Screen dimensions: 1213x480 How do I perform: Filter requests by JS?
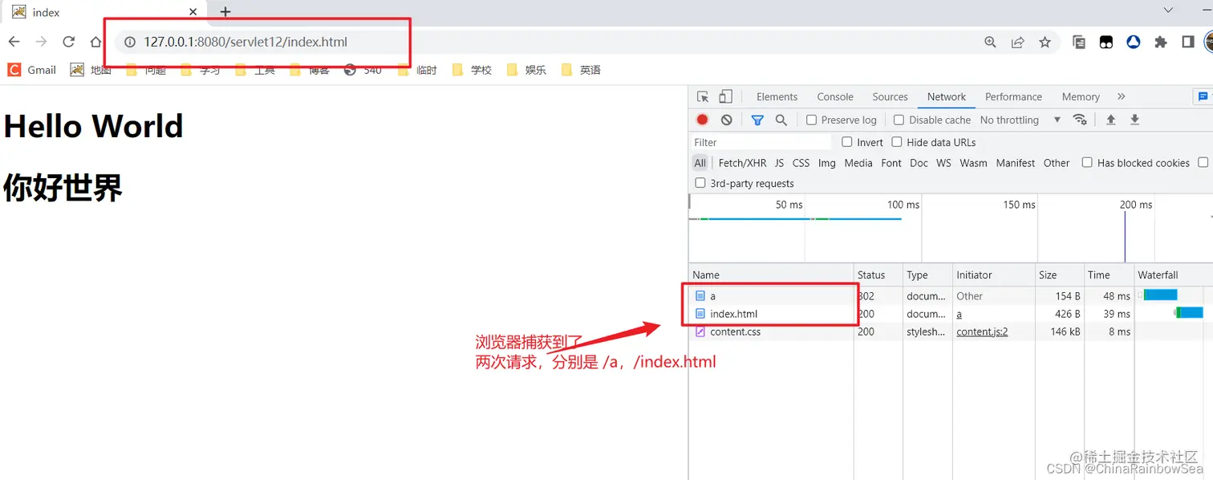[x=779, y=163]
